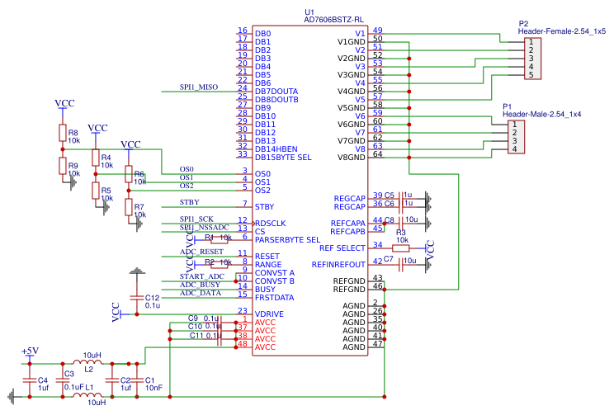This screenshot has height=415, width=614.
Task: Select the P2 female header connector body
Action: click(x=533, y=59)
